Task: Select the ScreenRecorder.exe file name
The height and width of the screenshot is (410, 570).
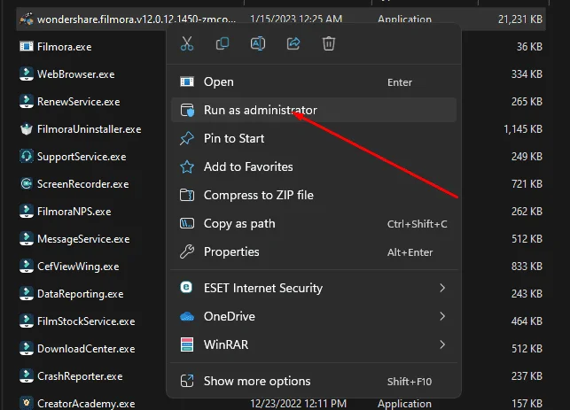Action: pos(82,184)
